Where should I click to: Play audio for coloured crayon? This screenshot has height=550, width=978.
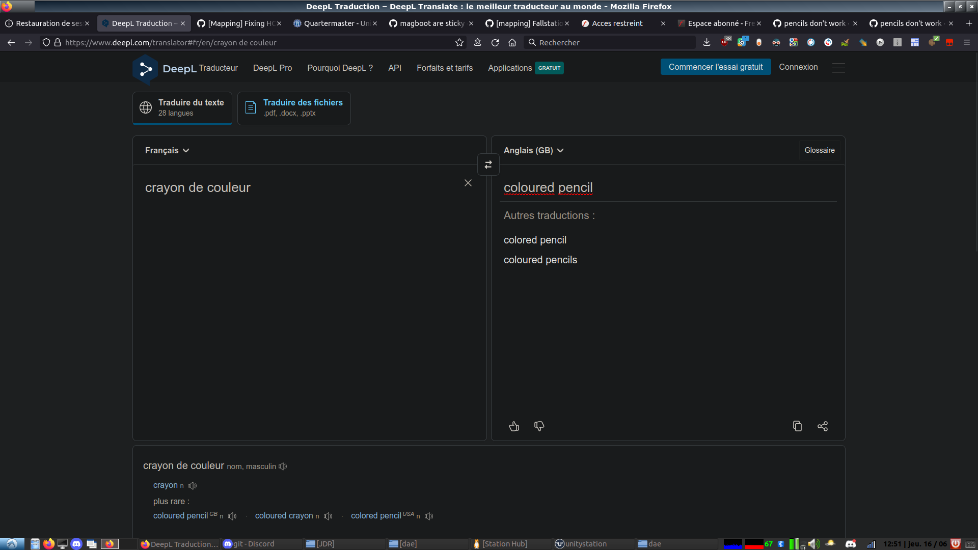(328, 516)
